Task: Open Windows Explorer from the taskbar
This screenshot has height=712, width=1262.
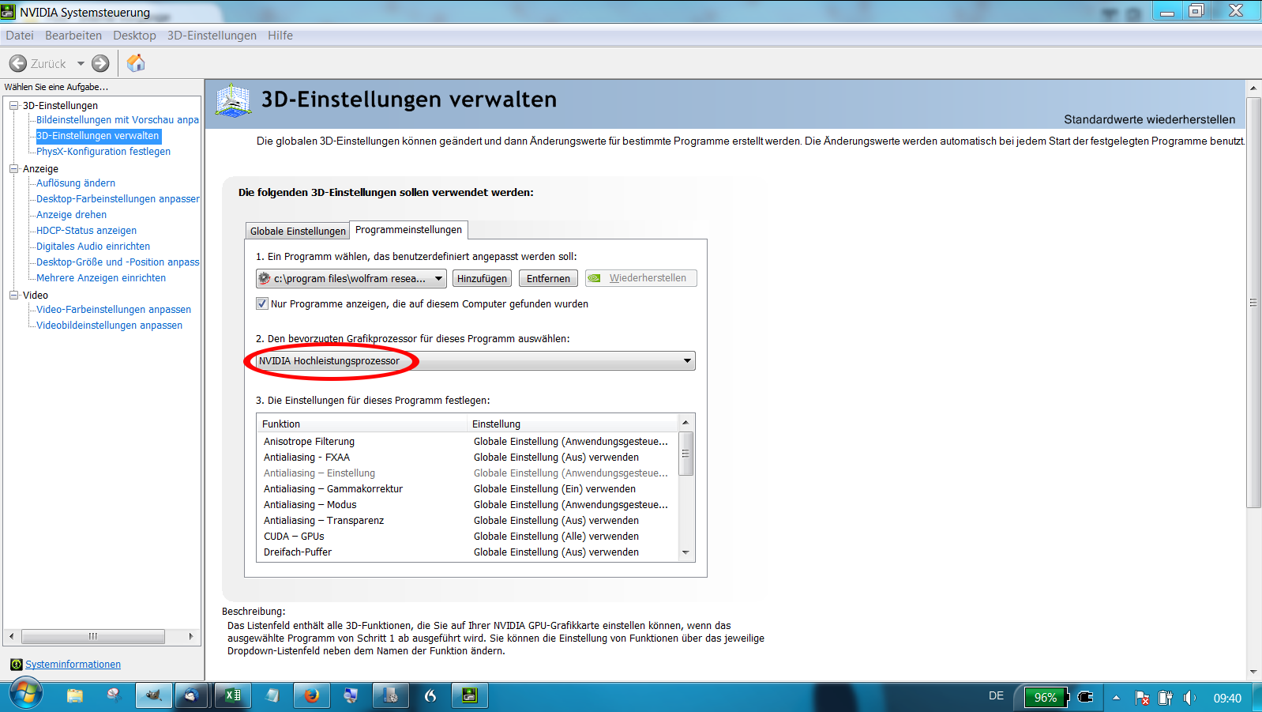Action: (75, 695)
